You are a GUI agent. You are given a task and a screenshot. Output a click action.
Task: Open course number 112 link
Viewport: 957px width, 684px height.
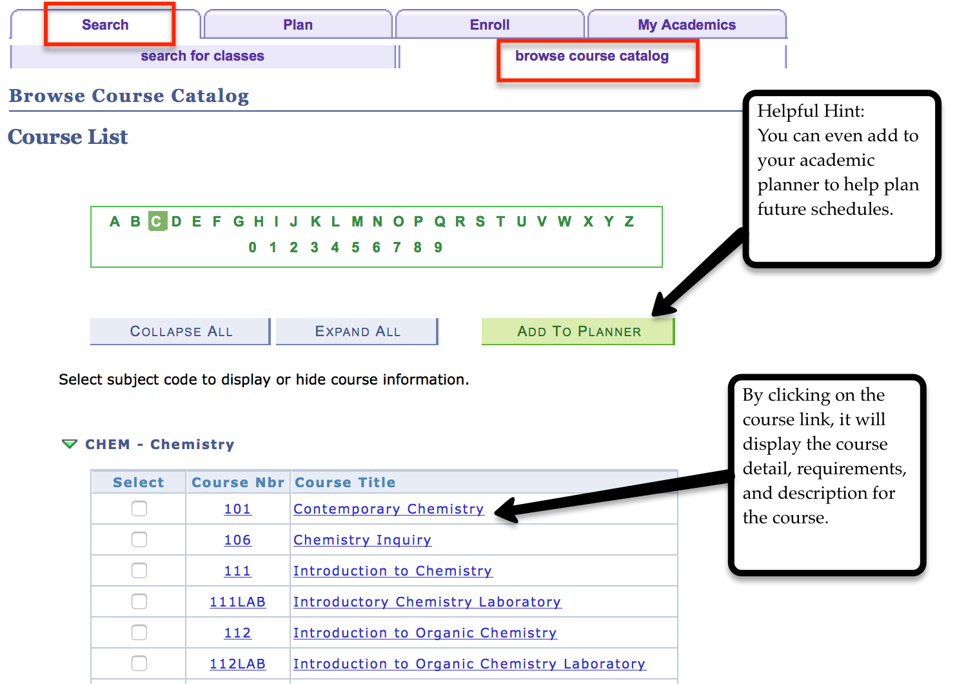coord(237,633)
